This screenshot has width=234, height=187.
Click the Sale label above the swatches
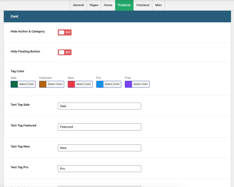click(x=14, y=78)
